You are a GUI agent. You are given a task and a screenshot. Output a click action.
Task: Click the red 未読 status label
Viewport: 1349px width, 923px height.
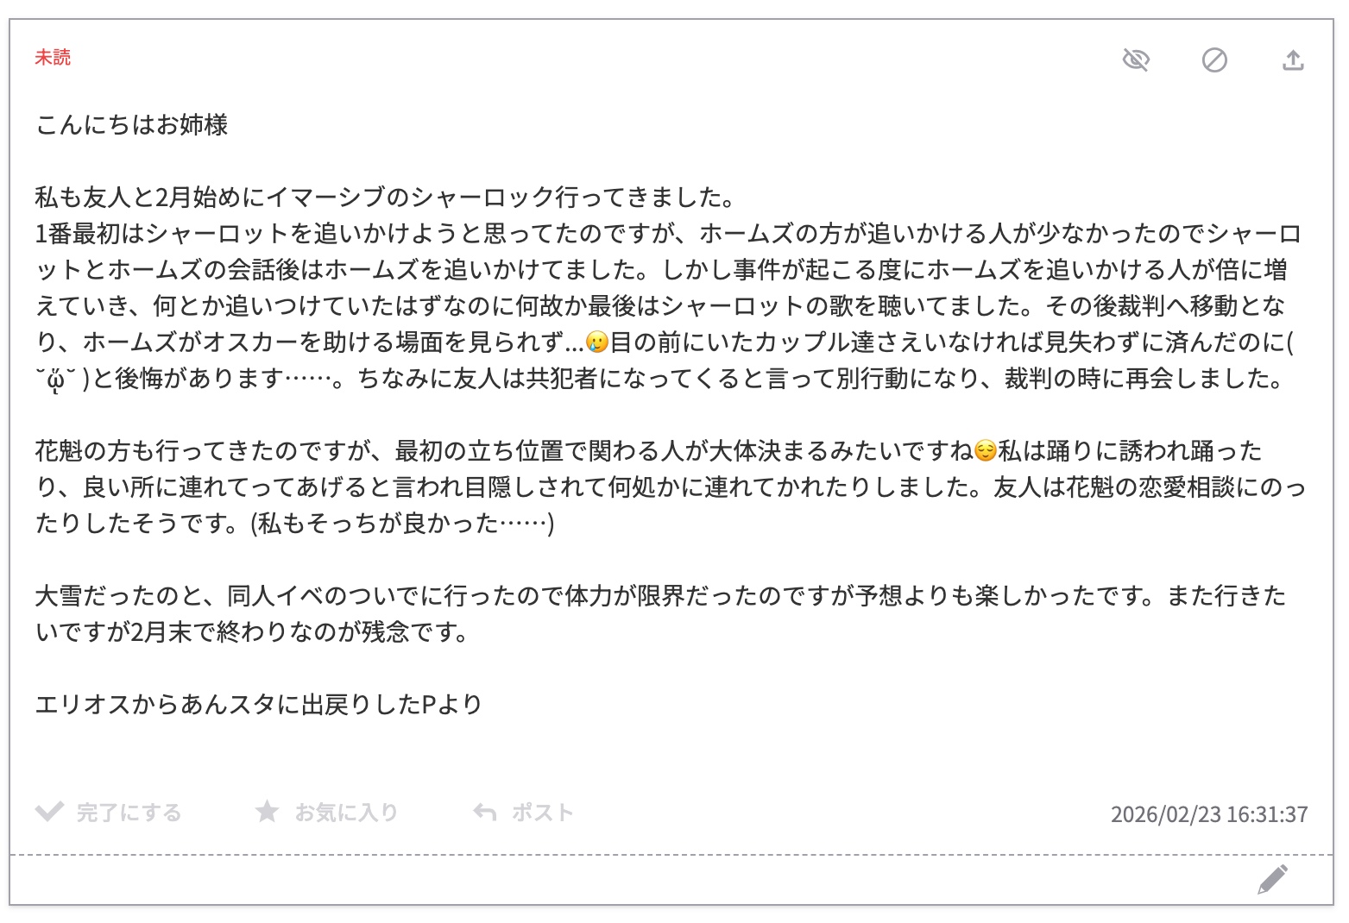(x=53, y=58)
